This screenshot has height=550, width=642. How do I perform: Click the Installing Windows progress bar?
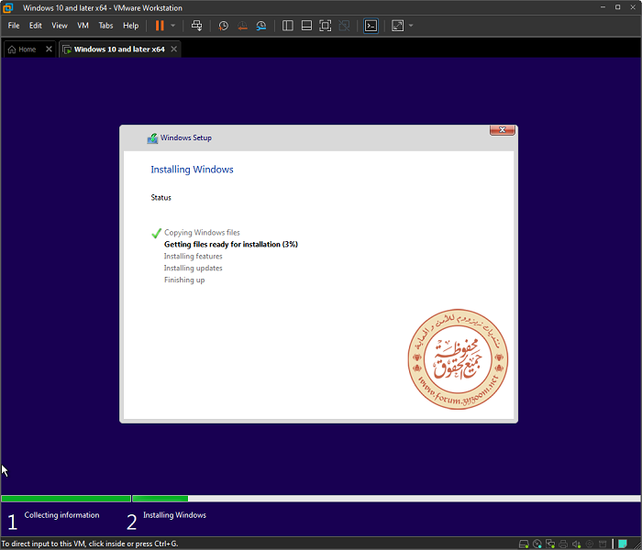point(386,499)
